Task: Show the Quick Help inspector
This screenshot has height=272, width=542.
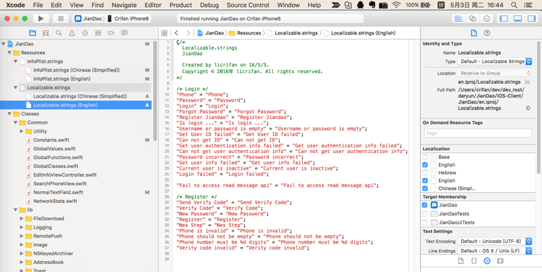Action: 487,33
